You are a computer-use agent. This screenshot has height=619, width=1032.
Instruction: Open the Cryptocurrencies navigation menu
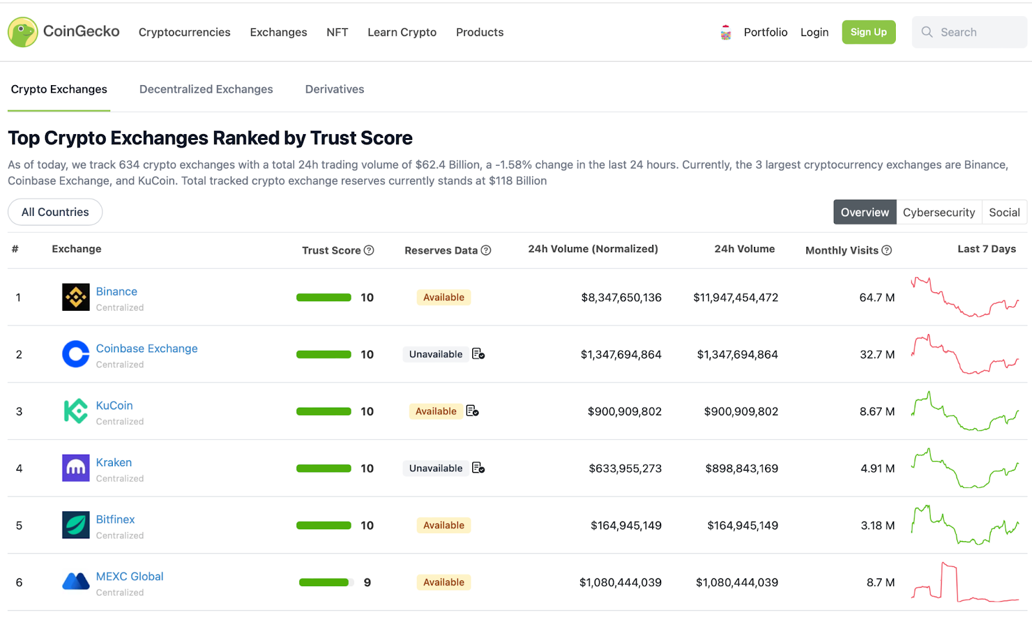pos(184,32)
